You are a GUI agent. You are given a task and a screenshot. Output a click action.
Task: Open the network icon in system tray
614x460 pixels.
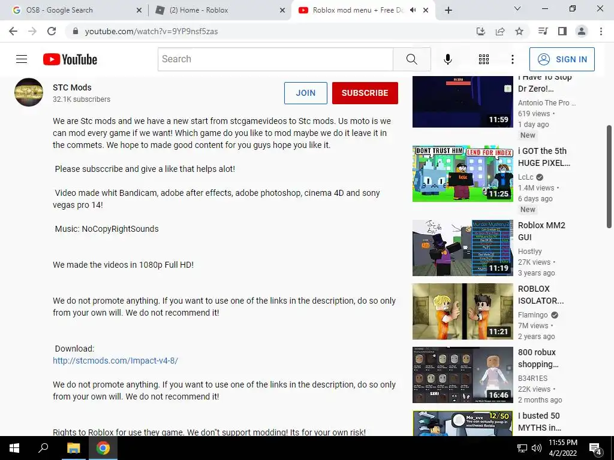pos(522,448)
